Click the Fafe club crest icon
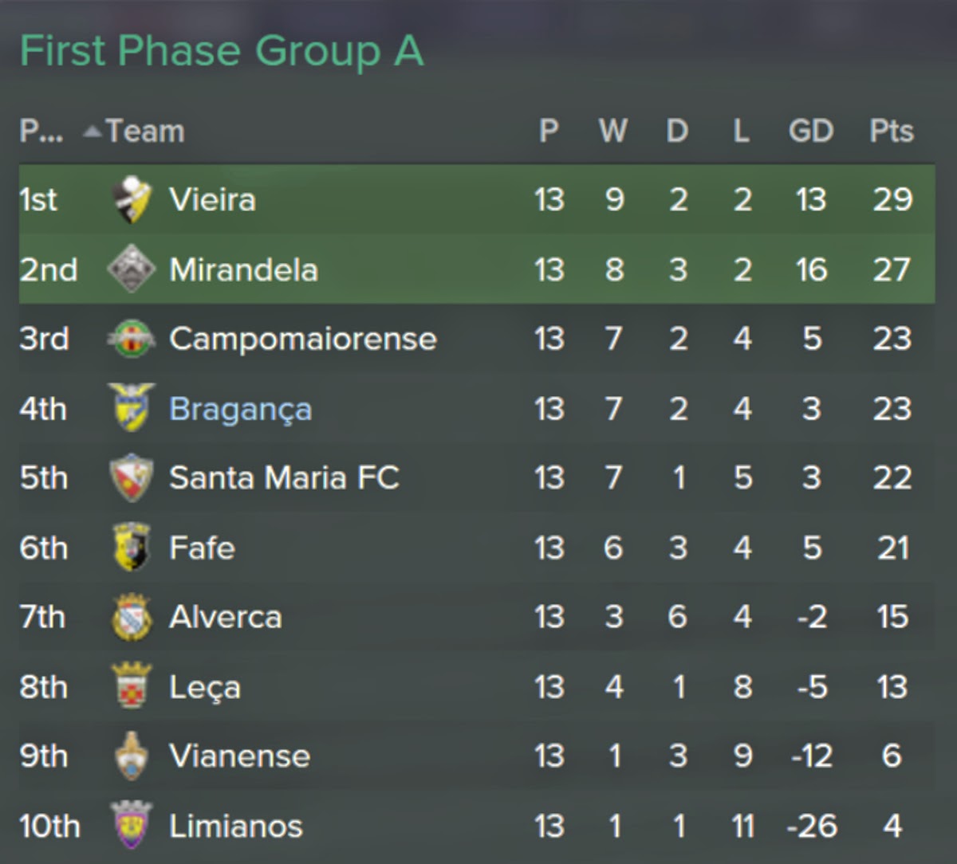957x864 pixels. coord(132,548)
